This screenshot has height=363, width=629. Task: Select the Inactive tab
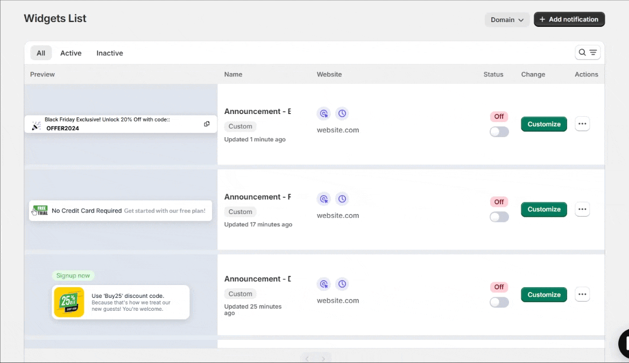(110, 53)
